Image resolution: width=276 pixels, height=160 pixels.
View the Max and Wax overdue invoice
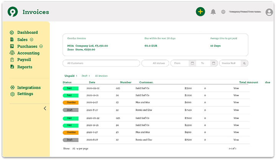236,103
